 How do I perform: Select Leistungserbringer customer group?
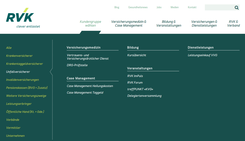[x=19, y=104]
